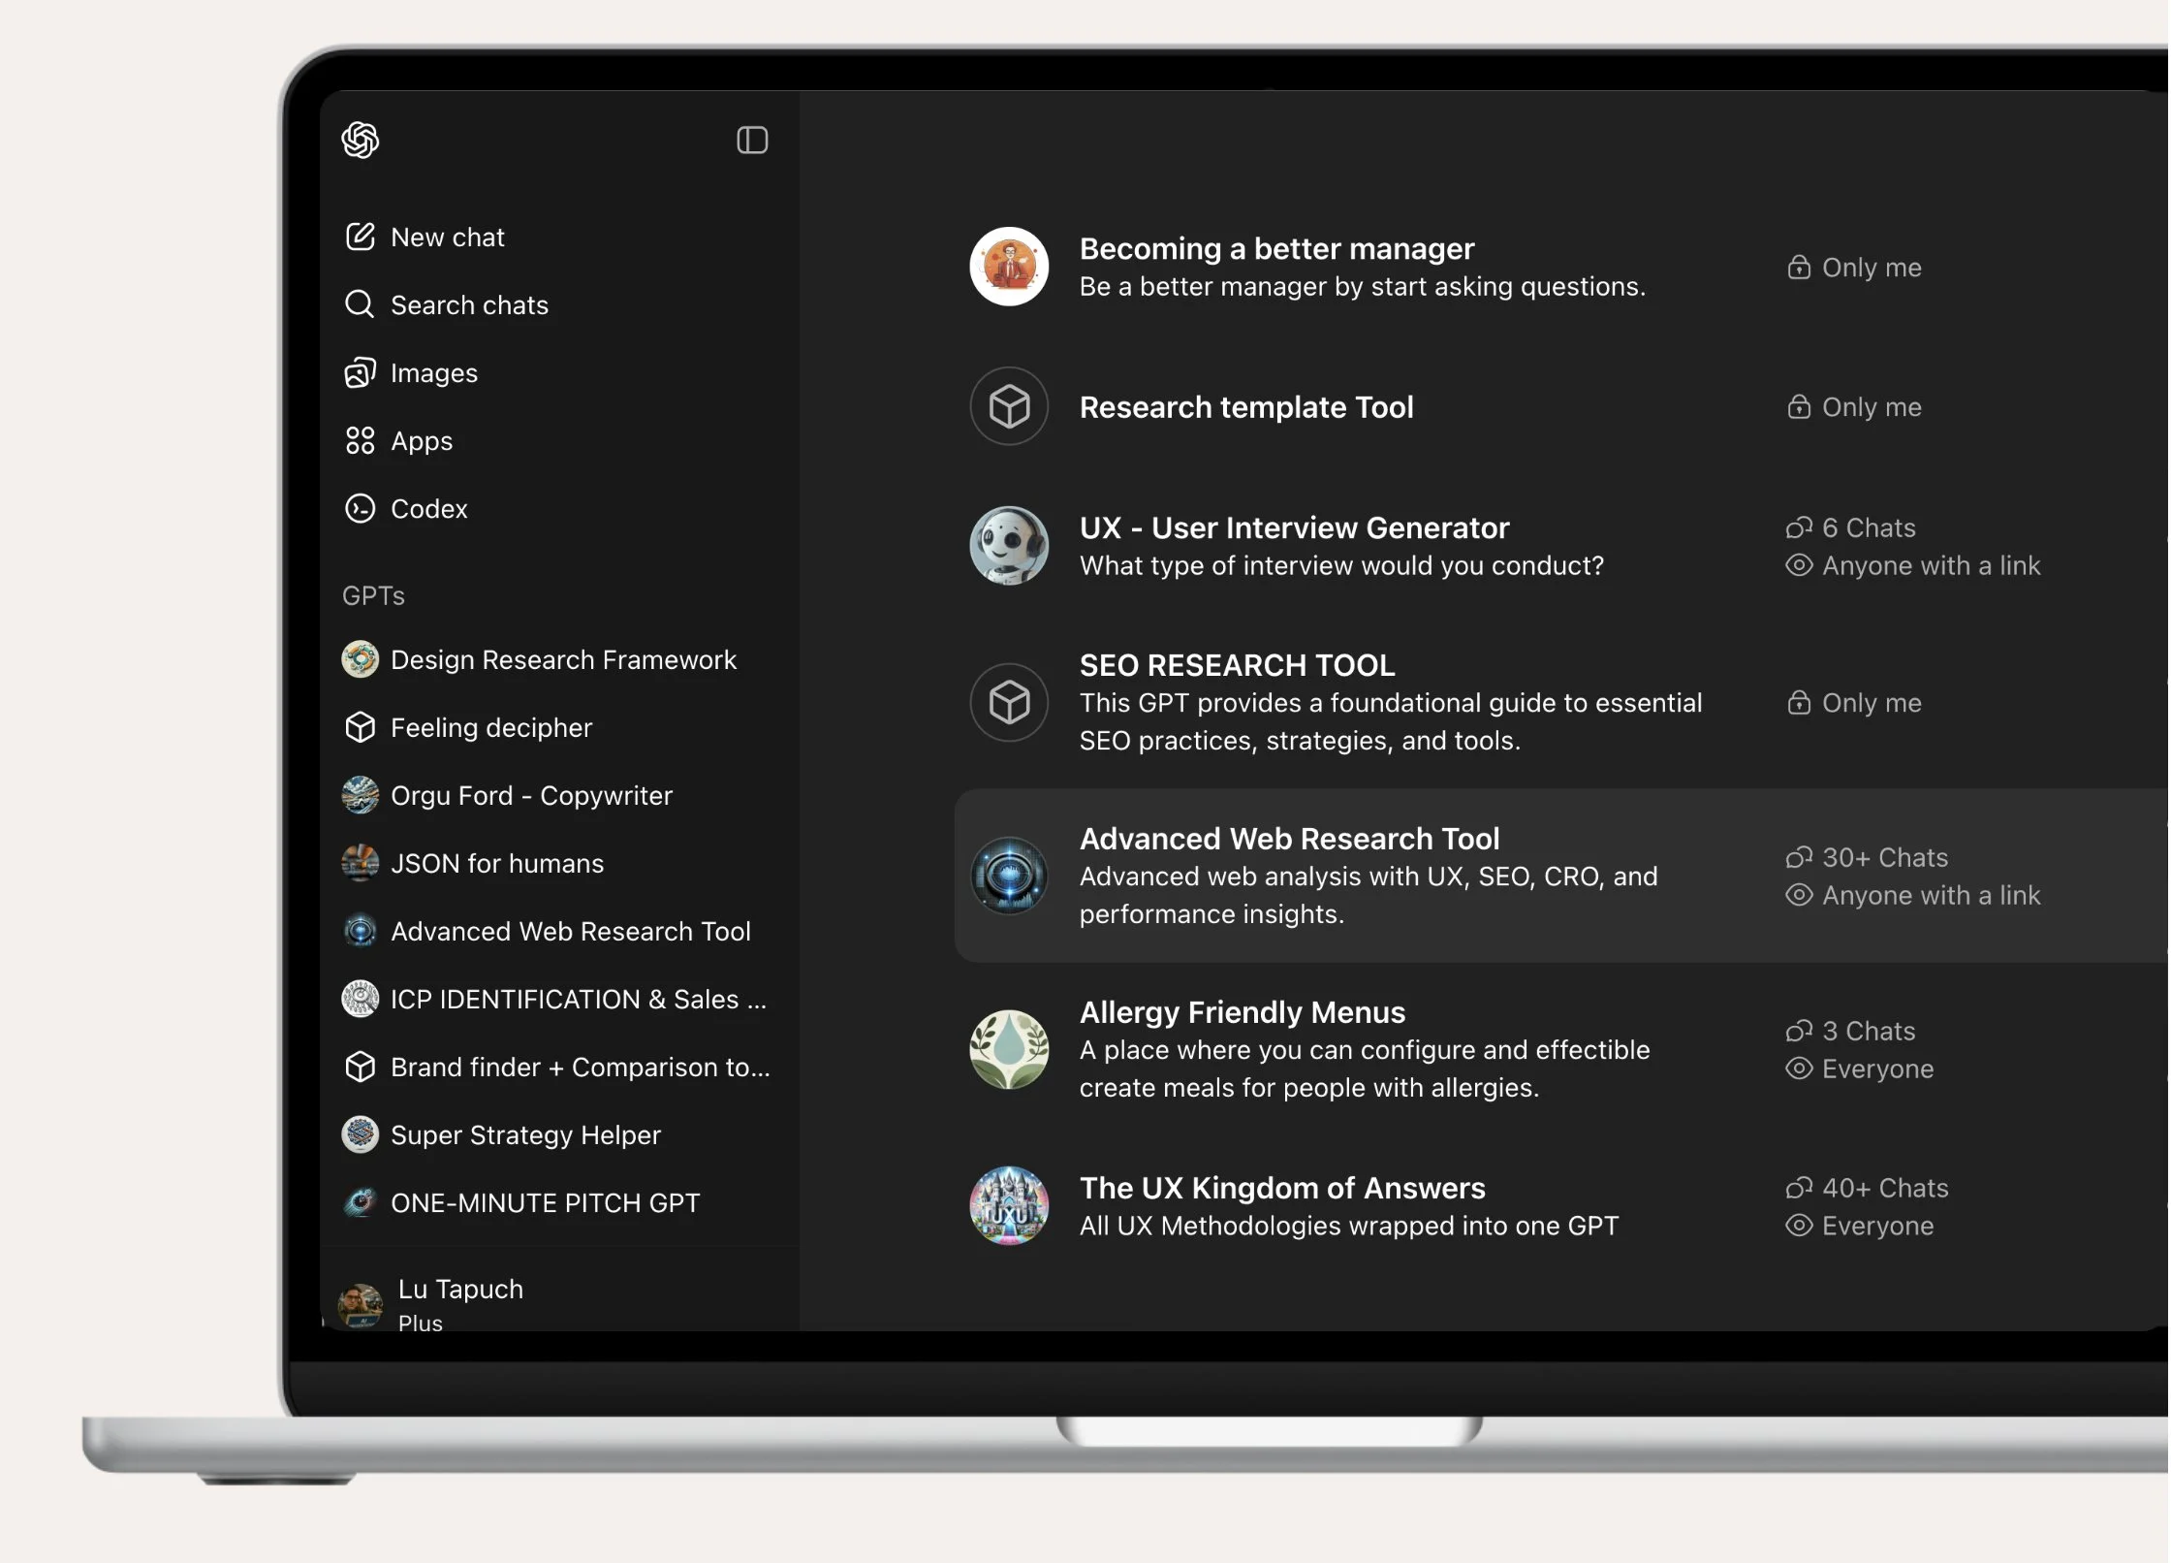The width and height of the screenshot is (2171, 1563).
Task: Open the Apps panel
Action: 421,440
